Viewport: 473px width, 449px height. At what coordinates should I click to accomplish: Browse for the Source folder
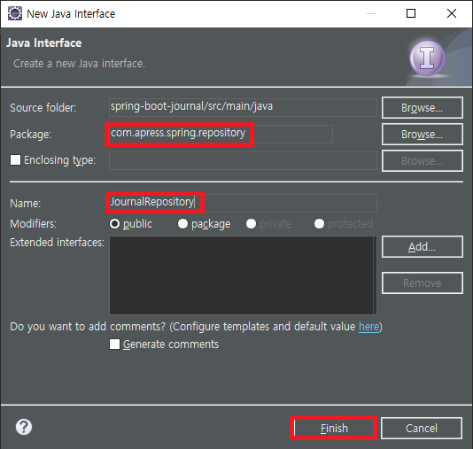click(x=423, y=108)
